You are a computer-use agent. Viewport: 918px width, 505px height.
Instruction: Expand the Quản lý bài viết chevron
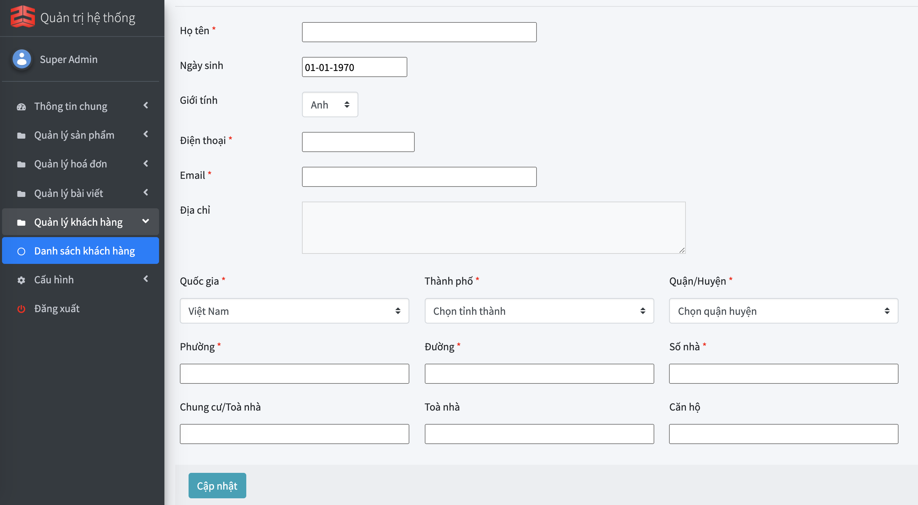tap(146, 193)
